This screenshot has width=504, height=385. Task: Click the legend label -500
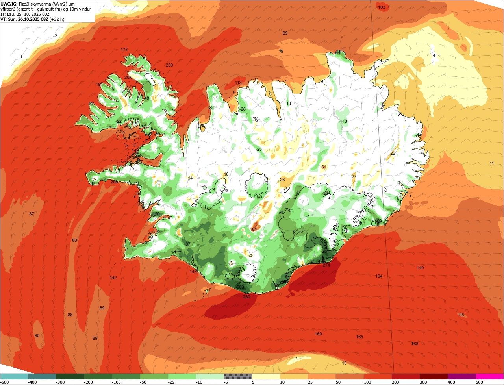pyautogui.click(x=4, y=382)
